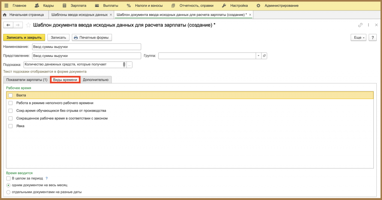This screenshot has width=382, height=200.
Task: Check Работа в режиме неполного времени
Action: (10, 103)
